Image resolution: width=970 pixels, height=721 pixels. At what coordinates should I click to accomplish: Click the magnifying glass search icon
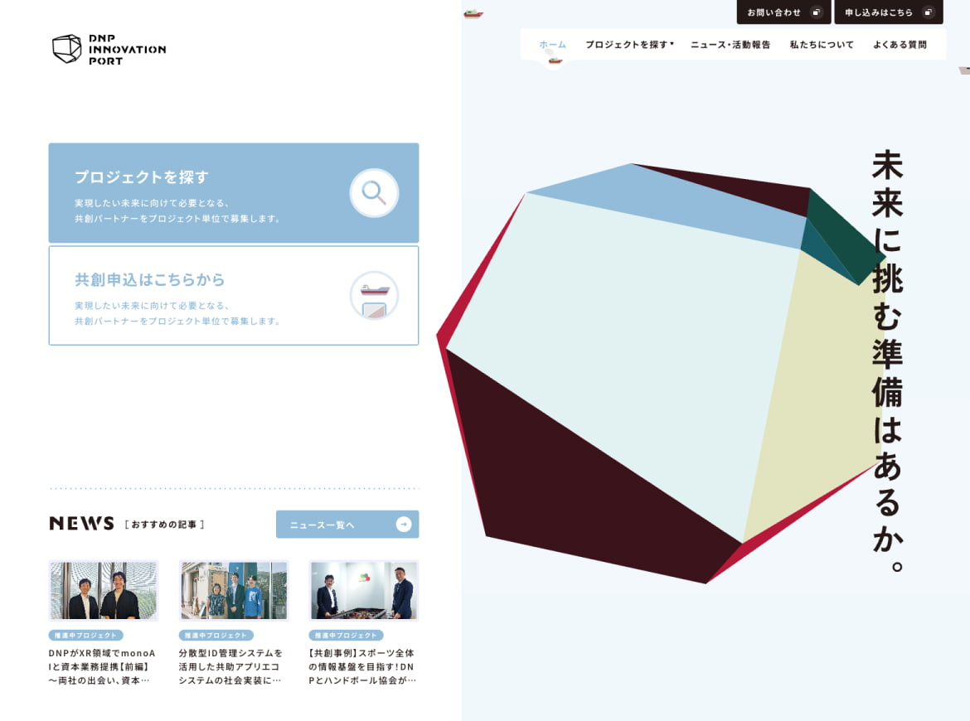(374, 192)
